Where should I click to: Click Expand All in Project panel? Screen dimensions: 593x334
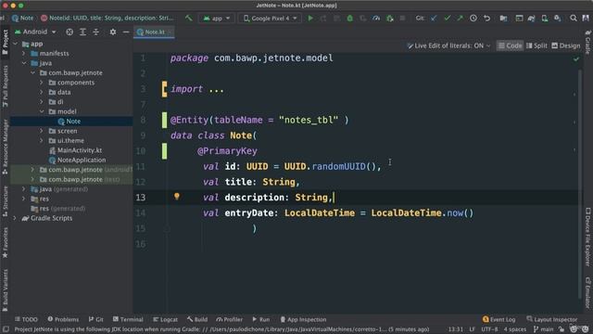point(82,32)
